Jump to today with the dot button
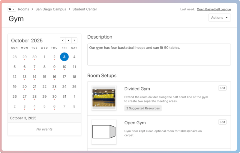240x153 pixels. (69, 40)
